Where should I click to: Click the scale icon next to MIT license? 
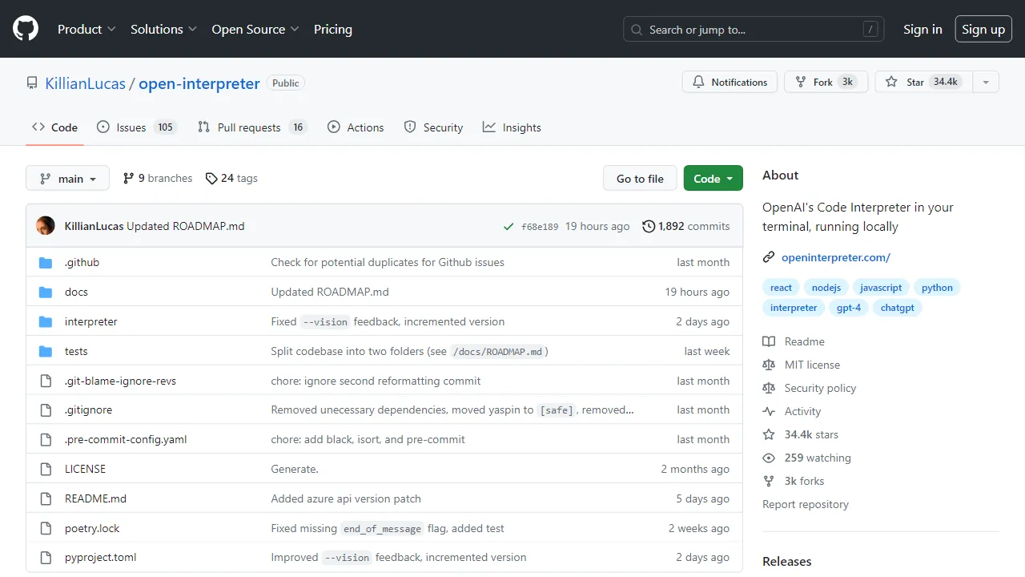[x=769, y=365]
